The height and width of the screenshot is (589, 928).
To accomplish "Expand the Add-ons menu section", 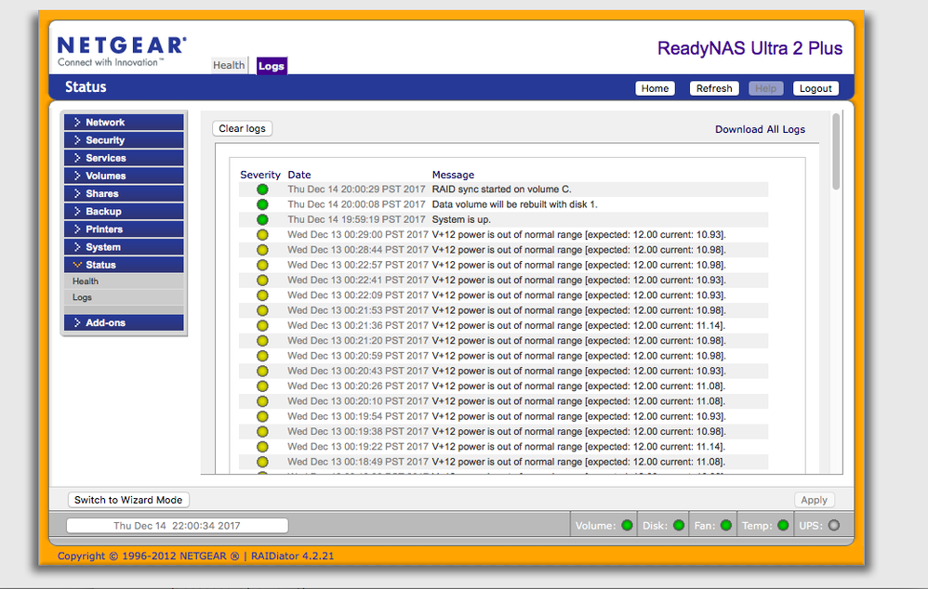I will pyautogui.click(x=124, y=322).
